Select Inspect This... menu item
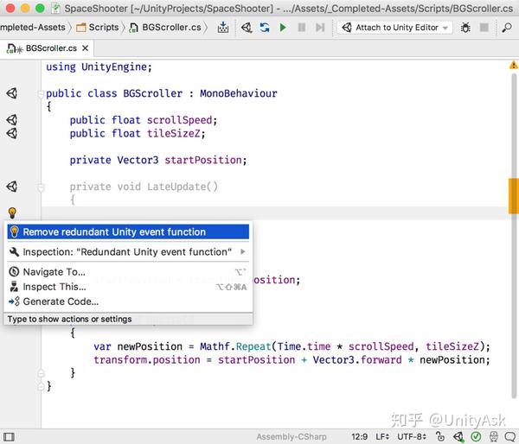This screenshot has width=519, height=444. 128,287
